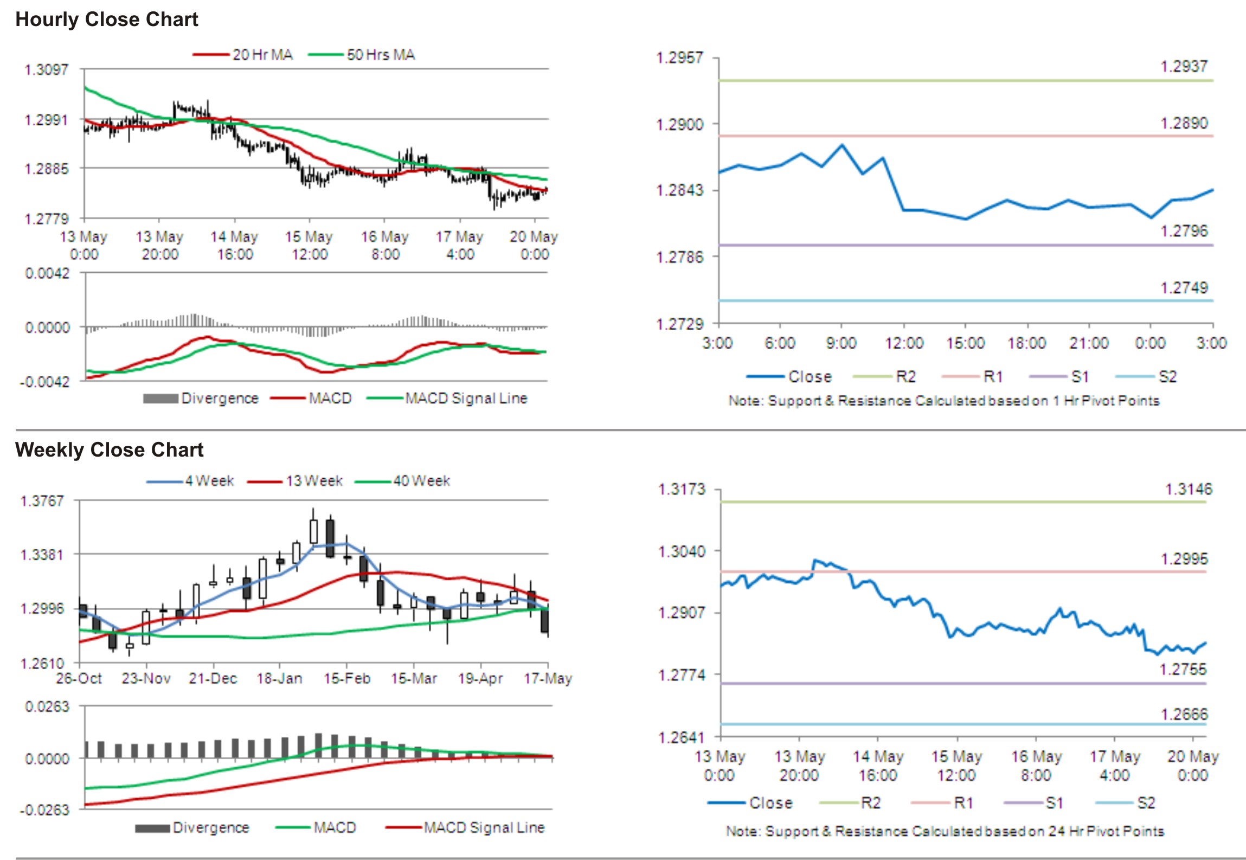The height and width of the screenshot is (860, 1246).
Task: Click the 1.2610 axis value on the weekly chart
Action: (x=42, y=664)
